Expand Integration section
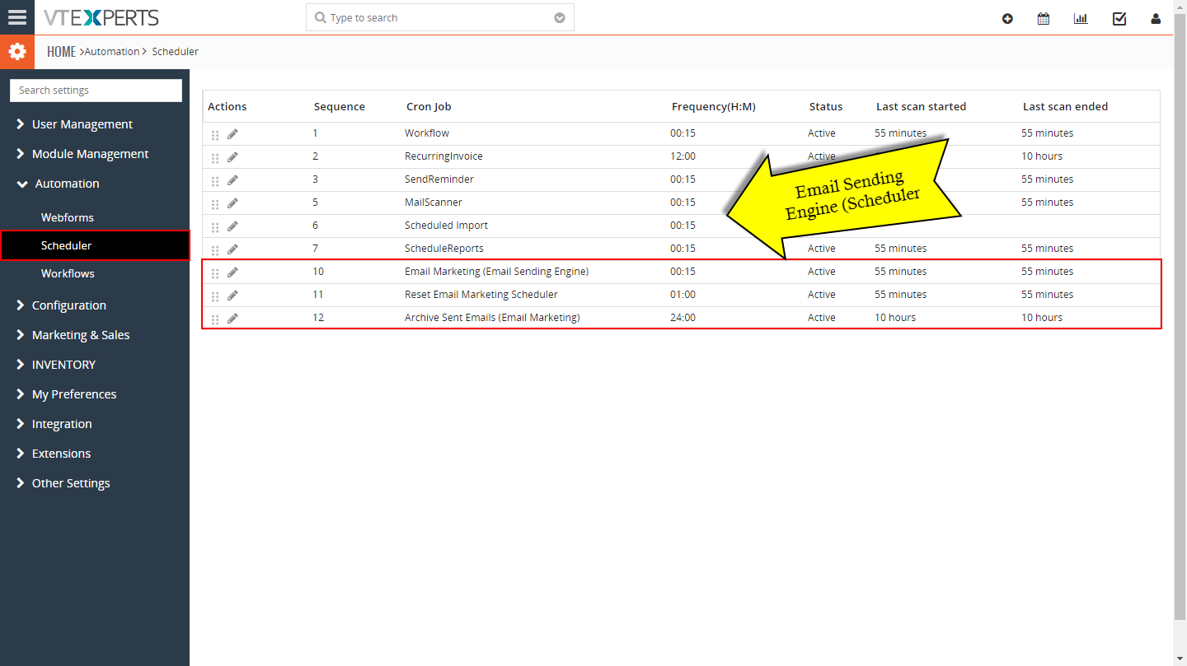 pyautogui.click(x=54, y=424)
